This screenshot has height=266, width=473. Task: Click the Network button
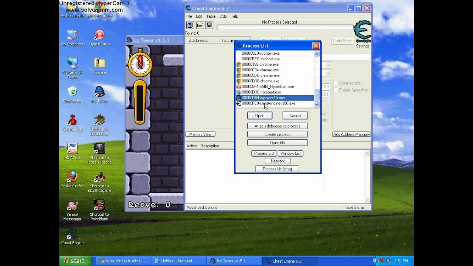coord(277,161)
